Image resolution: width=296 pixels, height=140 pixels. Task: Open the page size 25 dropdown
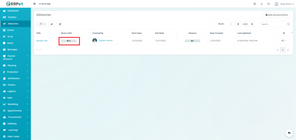pos(41,24)
